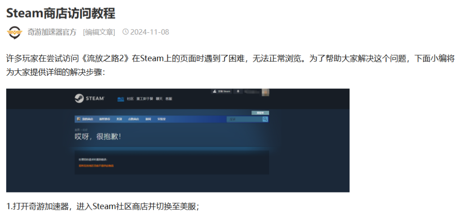Click the 奇游加速器 author avatar logo

click(x=14, y=32)
